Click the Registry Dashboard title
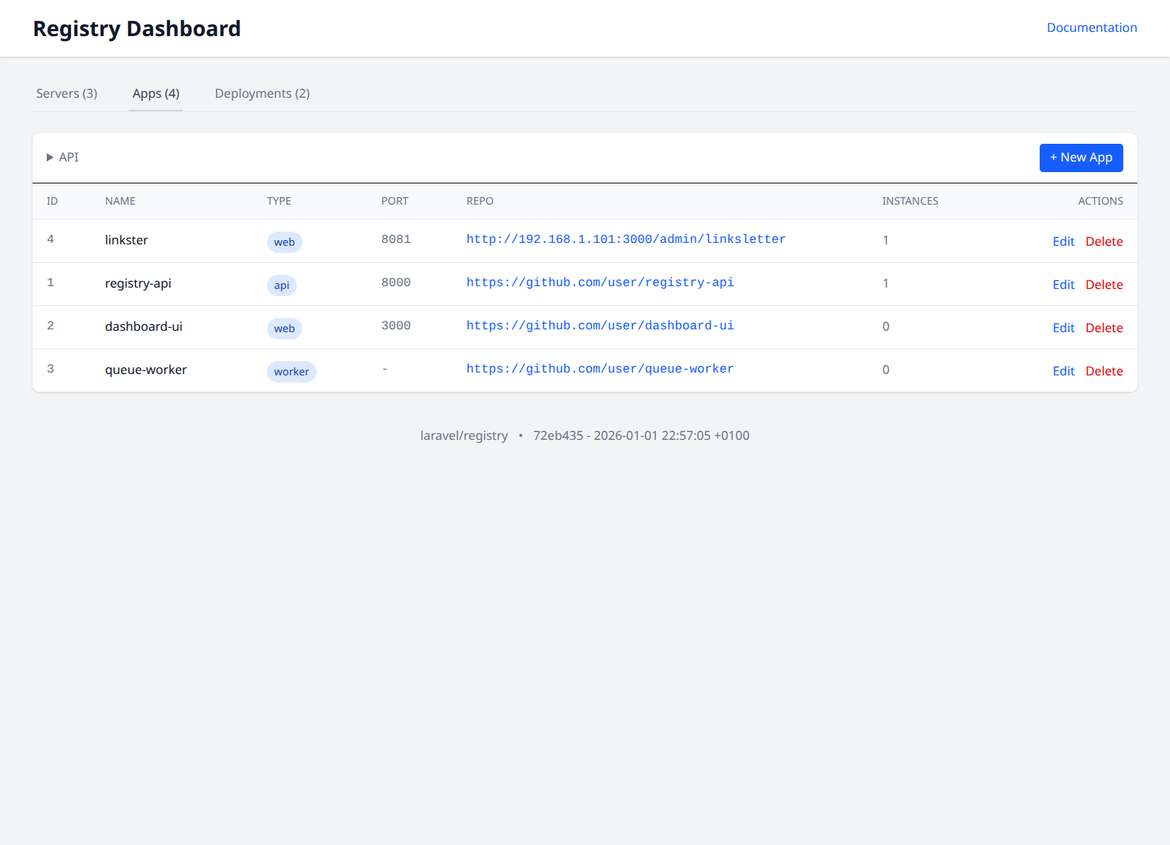Image resolution: width=1170 pixels, height=845 pixels. (137, 28)
